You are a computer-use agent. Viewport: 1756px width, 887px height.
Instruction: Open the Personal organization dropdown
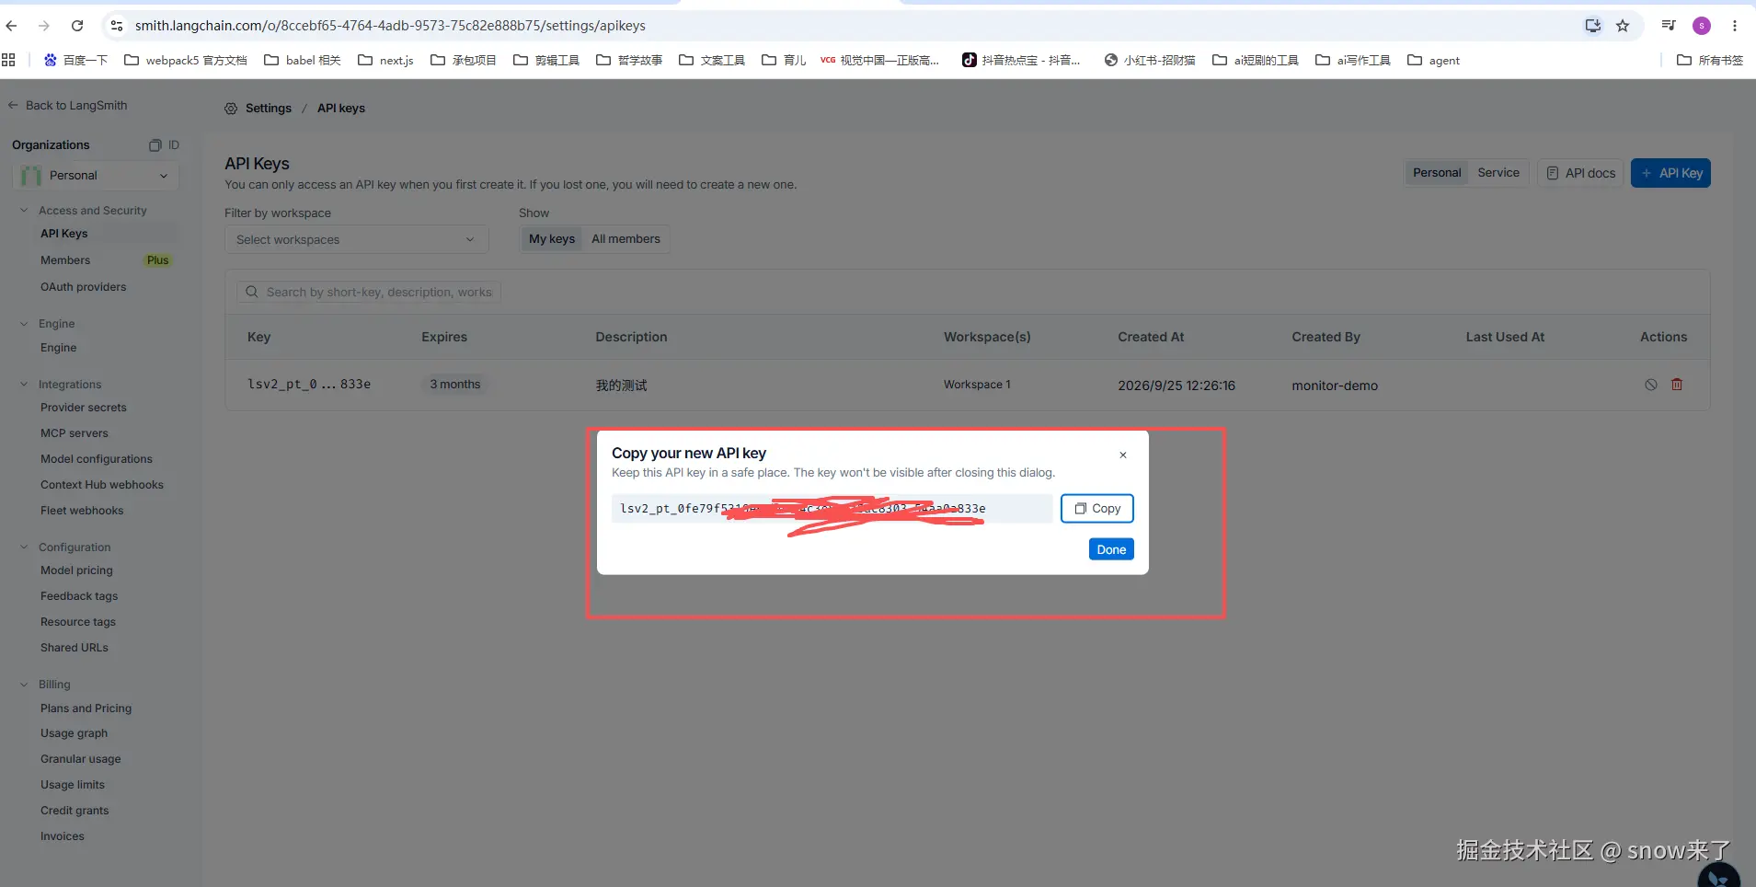(96, 176)
